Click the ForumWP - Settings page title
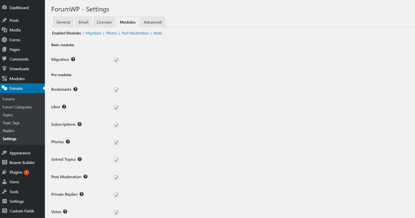415x218 pixels. point(80,9)
